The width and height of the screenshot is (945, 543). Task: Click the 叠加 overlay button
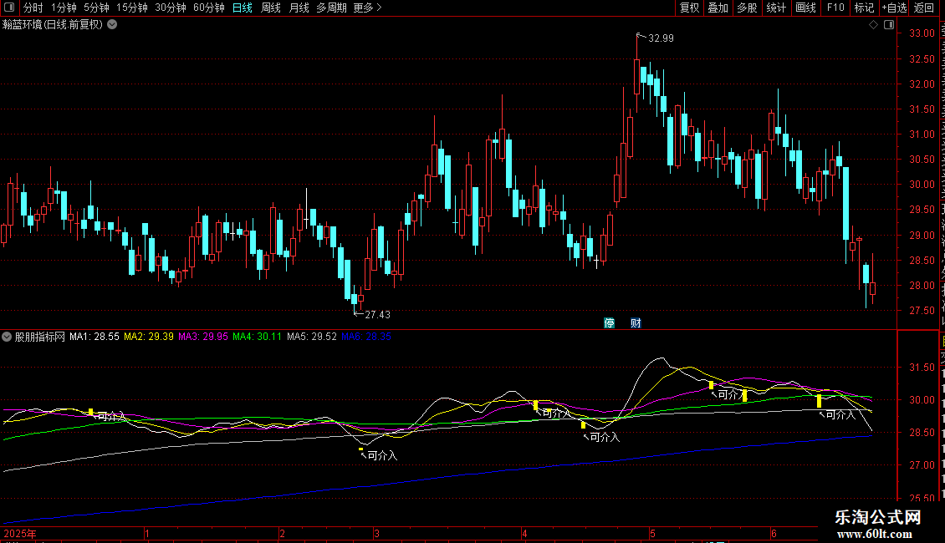718,8
